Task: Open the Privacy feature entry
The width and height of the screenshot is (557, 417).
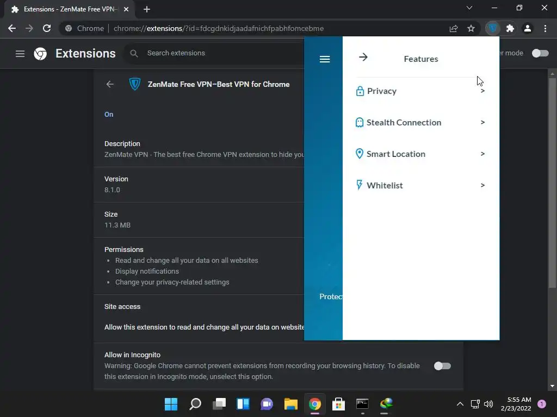Action: pyautogui.click(x=420, y=91)
